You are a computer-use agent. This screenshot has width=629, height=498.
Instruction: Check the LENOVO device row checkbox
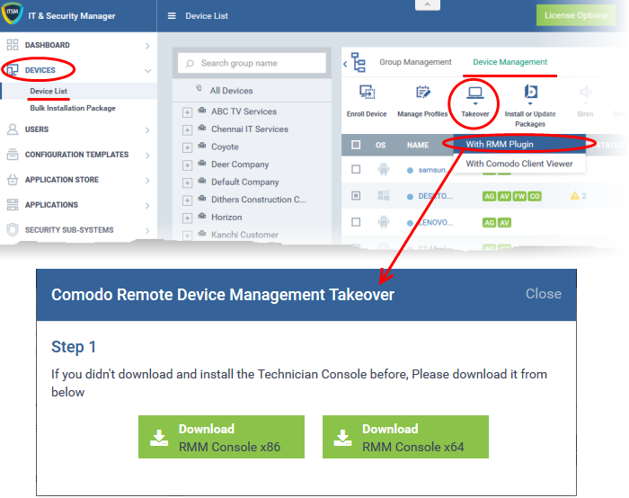coord(356,222)
